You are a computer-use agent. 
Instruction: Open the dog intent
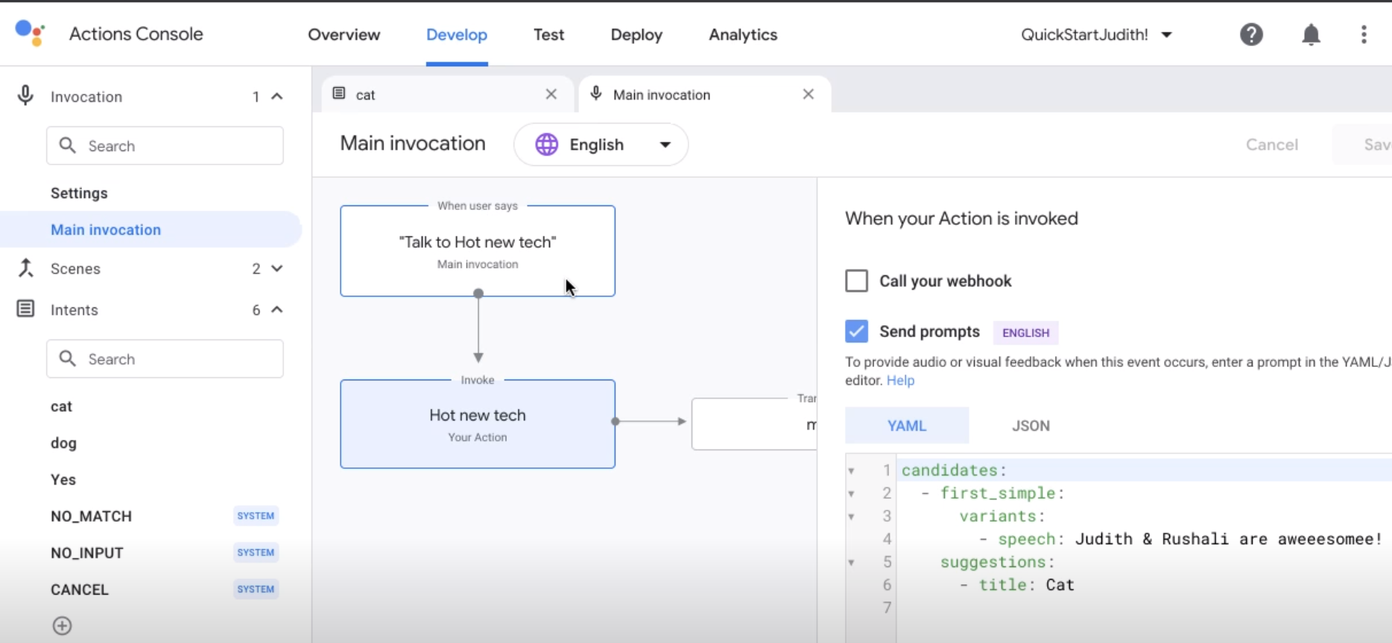pos(63,443)
